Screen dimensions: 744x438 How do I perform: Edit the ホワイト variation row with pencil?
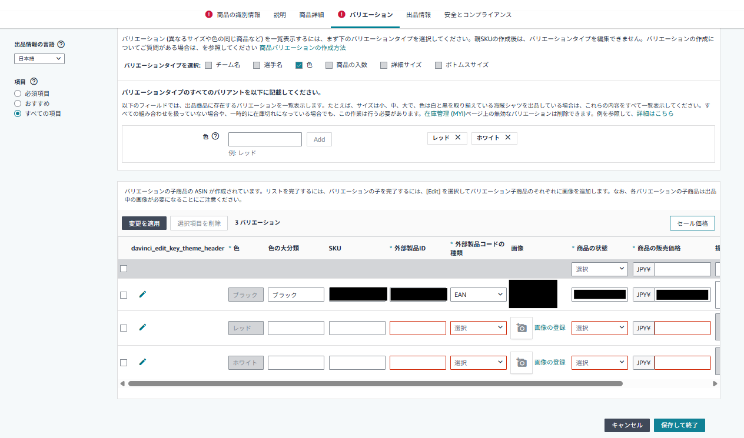tap(142, 362)
